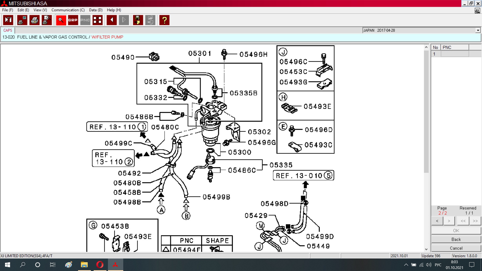
Task: Toggle the red Zoom magnifier tool
Action: [61, 20]
